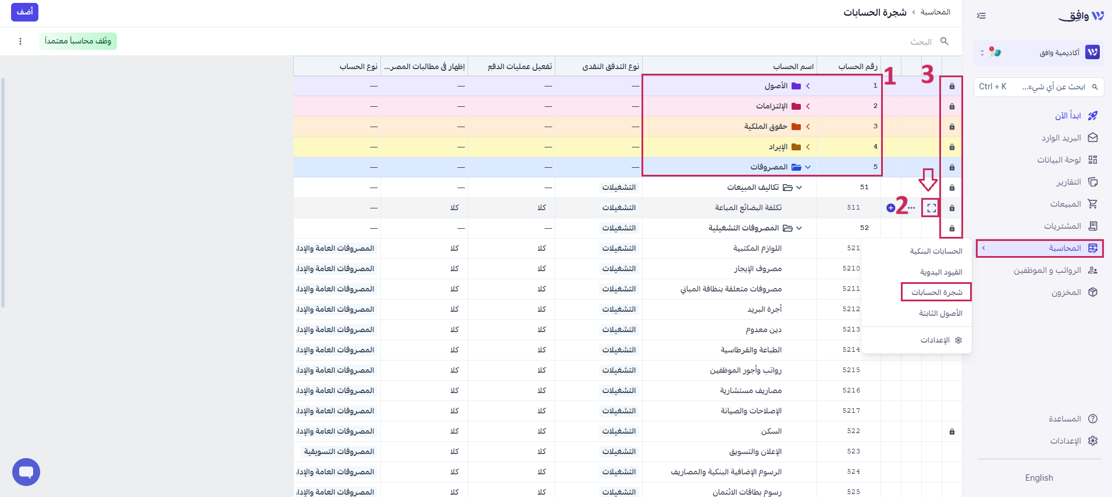Image resolution: width=1112 pixels, height=497 pixels.
Task: Collapse the المحاسبة sidebar menu chevron
Action: coord(983,248)
